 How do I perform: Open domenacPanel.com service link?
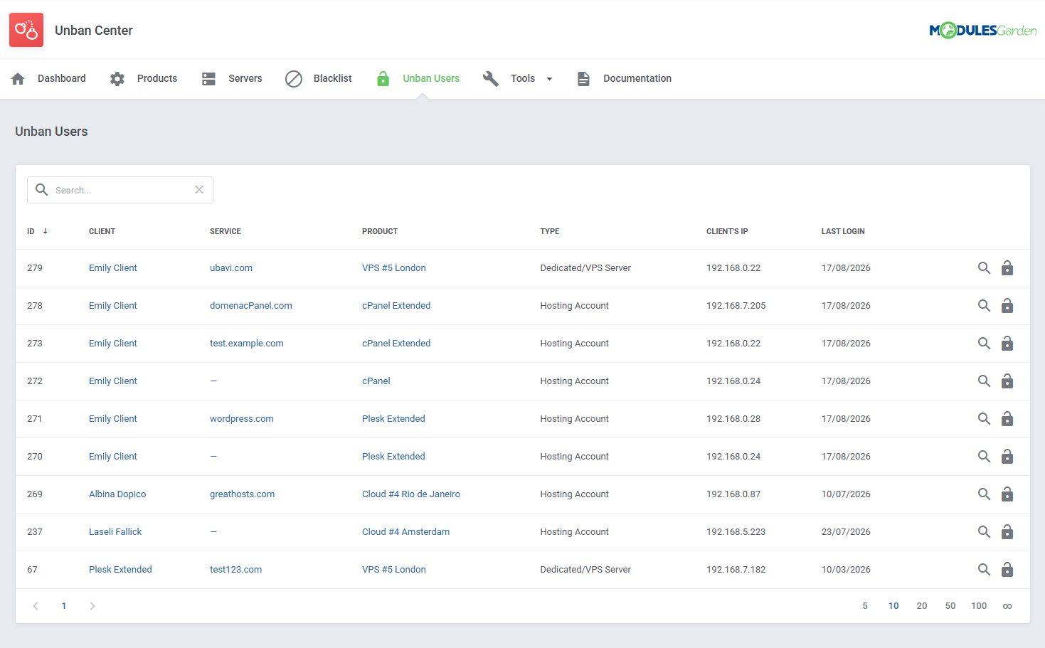coord(251,306)
